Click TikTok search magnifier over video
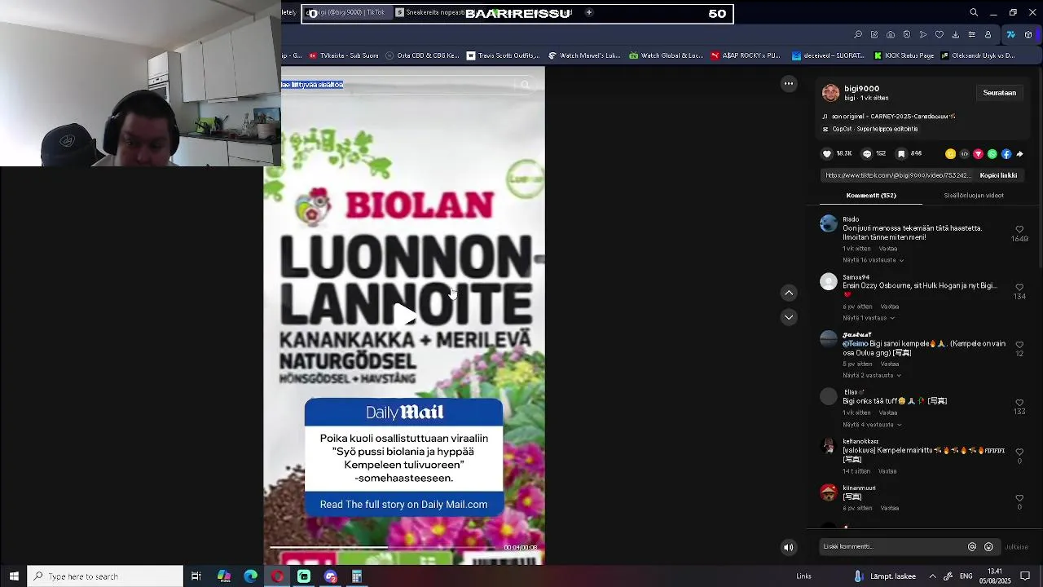Image resolution: width=1043 pixels, height=587 pixels. point(525,85)
